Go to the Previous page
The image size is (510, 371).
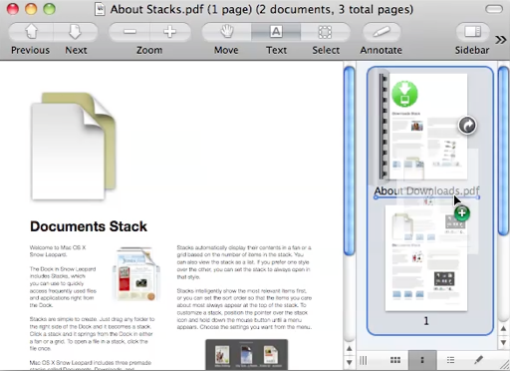pyautogui.click(x=31, y=32)
